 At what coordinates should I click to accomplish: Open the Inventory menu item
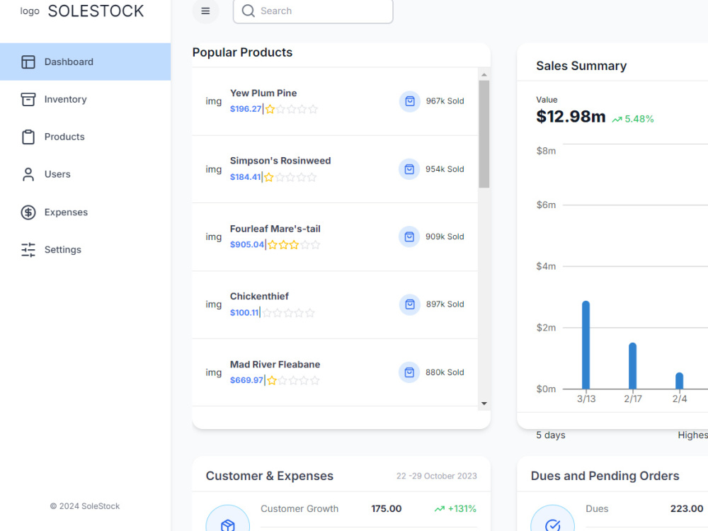click(86, 99)
